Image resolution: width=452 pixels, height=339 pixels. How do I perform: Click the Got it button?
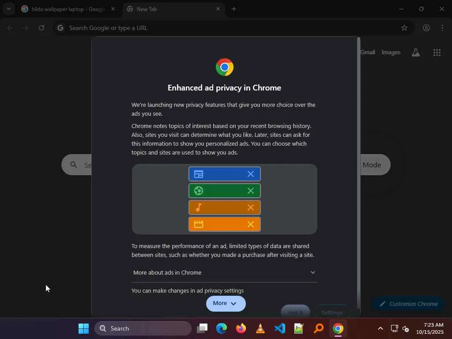pyautogui.click(x=295, y=312)
